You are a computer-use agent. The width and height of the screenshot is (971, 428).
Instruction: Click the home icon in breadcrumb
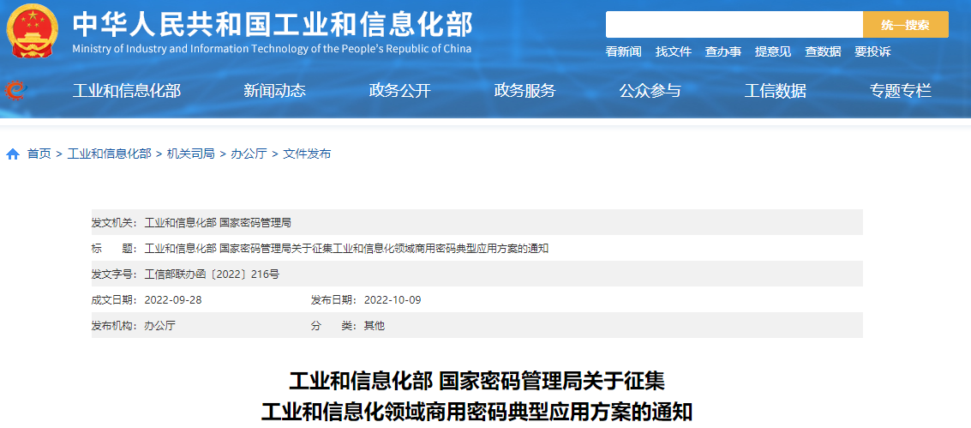pos(13,154)
